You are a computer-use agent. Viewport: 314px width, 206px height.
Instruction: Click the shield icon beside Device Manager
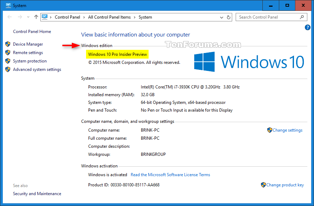click(8, 44)
